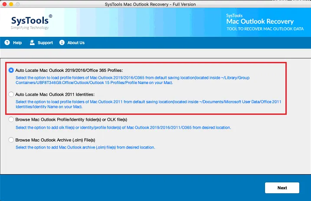
Task: Click description about adding Mac Outlook archive (.olm)
Action: point(85,147)
